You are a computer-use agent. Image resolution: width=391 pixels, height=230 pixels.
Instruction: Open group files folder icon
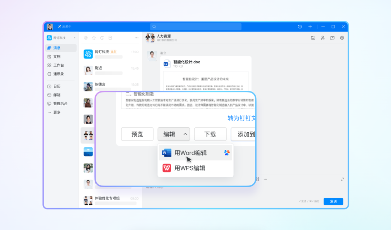click(x=313, y=38)
